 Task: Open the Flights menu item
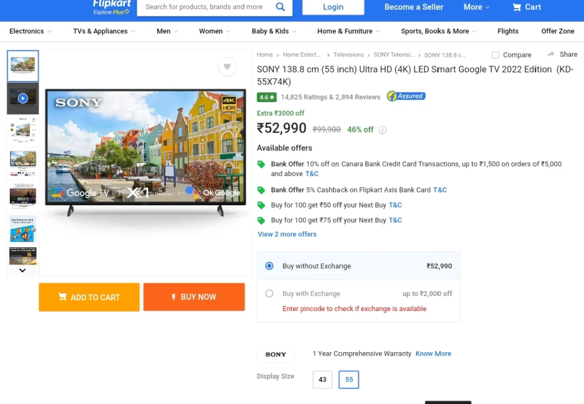pyautogui.click(x=508, y=31)
